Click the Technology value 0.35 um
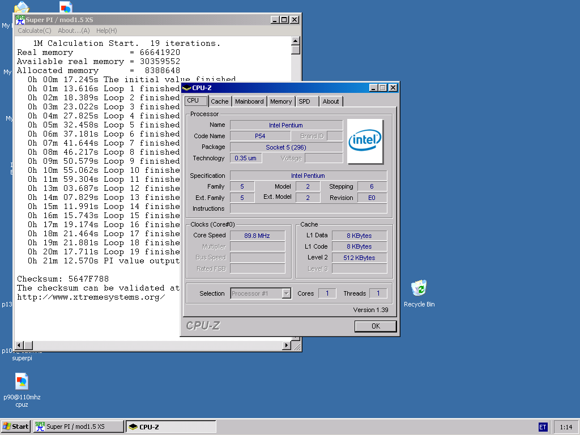This screenshot has width=580, height=435. click(x=246, y=158)
